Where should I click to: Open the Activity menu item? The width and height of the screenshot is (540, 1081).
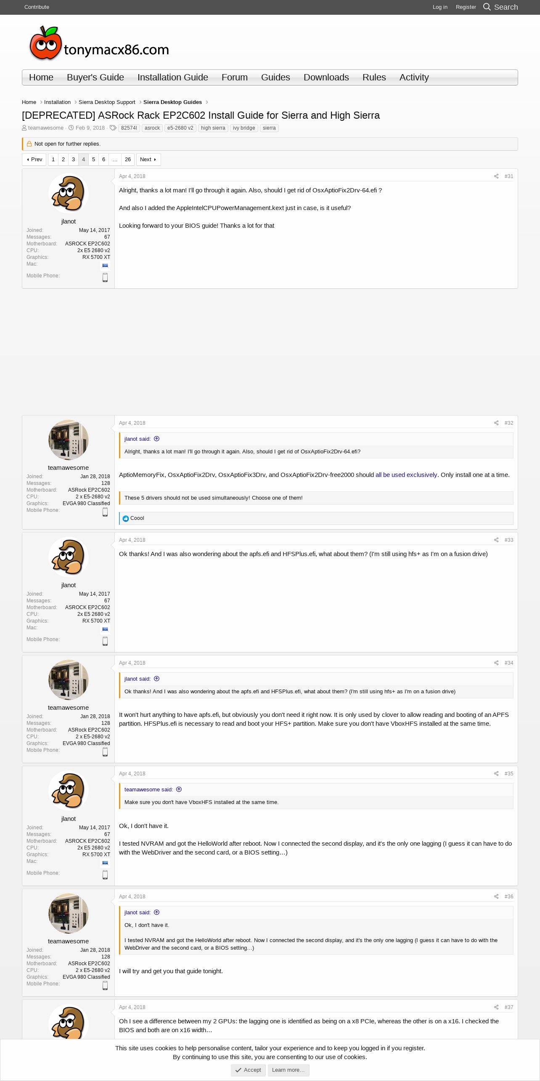tap(414, 77)
